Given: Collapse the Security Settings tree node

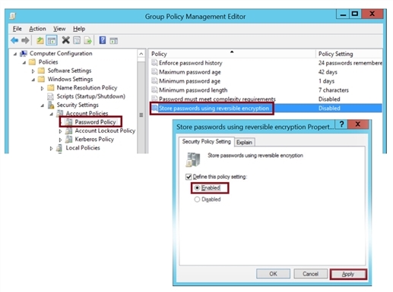Looking at the screenshot, I should coord(43,105).
